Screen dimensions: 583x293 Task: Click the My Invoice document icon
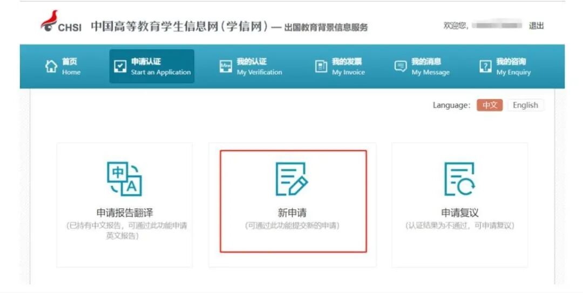(x=321, y=67)
